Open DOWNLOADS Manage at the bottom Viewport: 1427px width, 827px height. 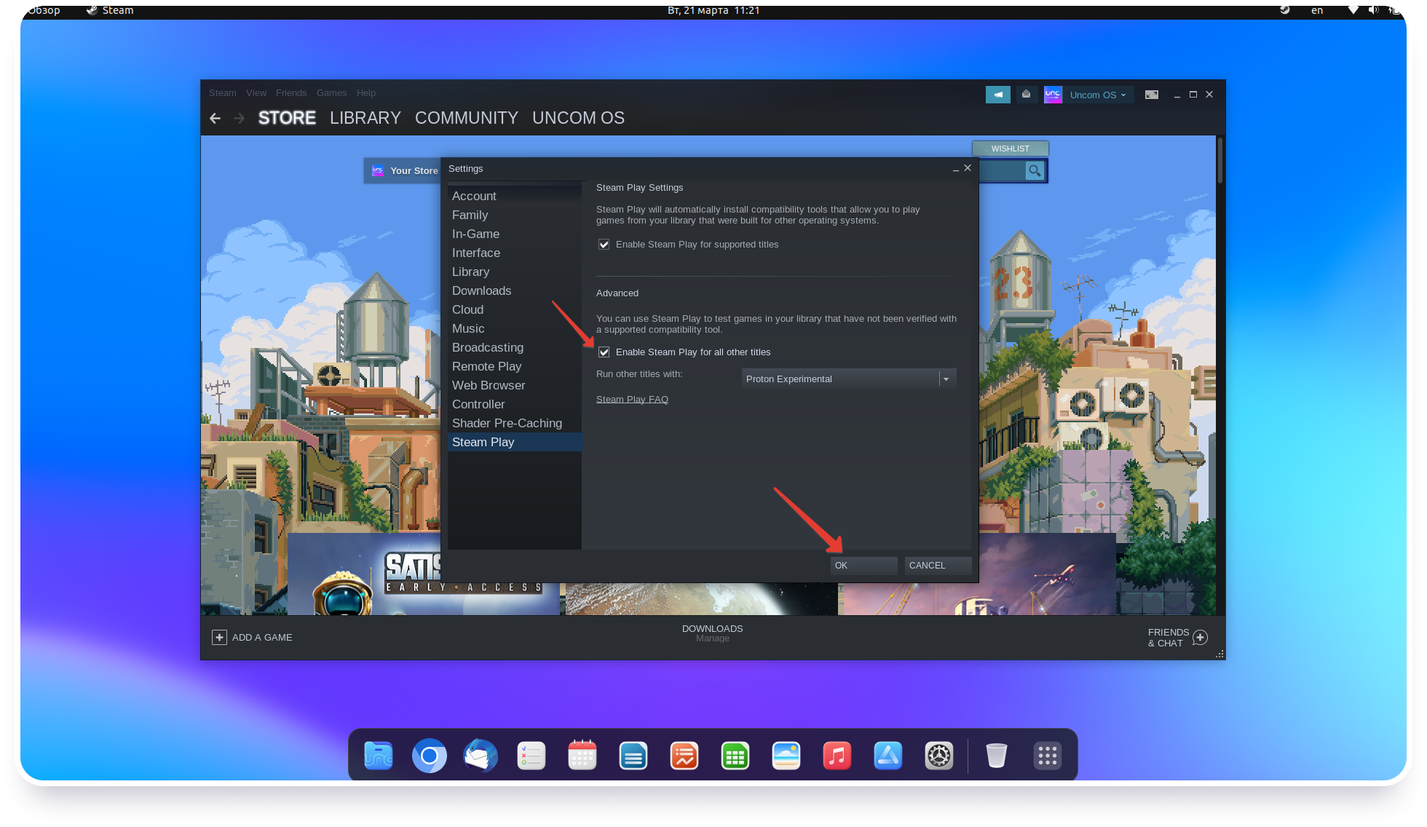(x=713, y=633)
